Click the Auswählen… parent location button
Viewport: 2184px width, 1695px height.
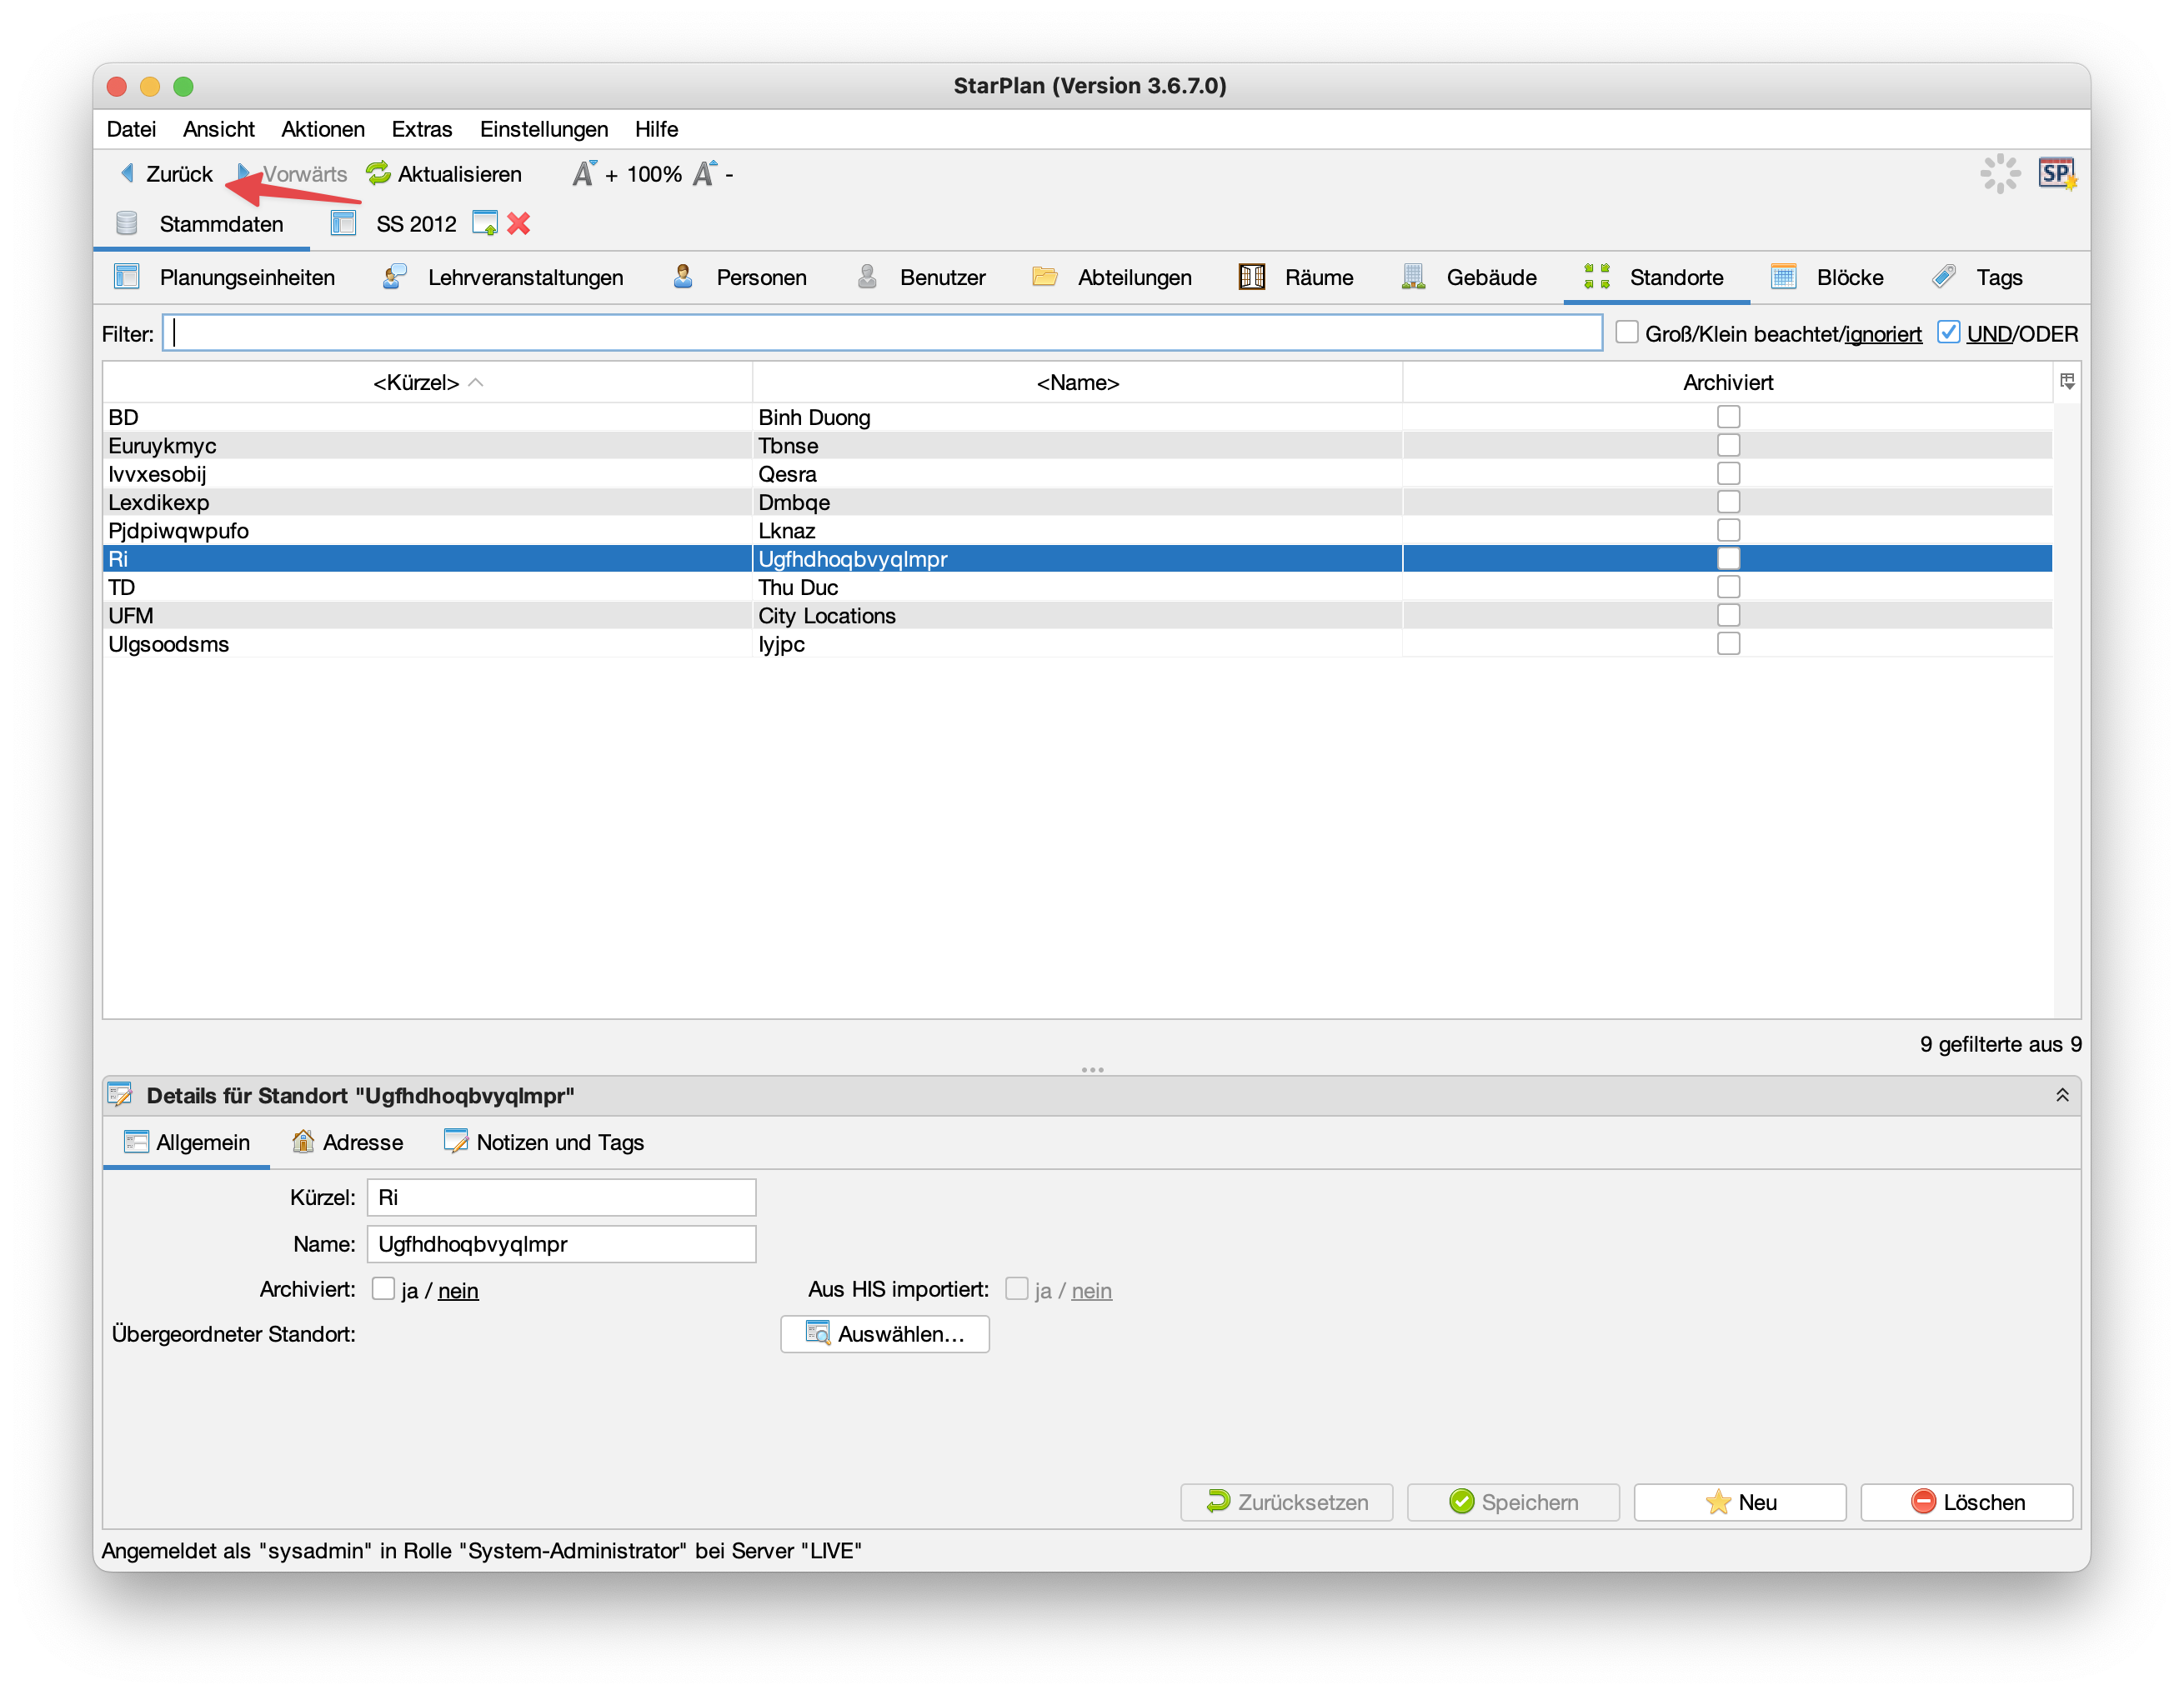tap(885, 1334)
